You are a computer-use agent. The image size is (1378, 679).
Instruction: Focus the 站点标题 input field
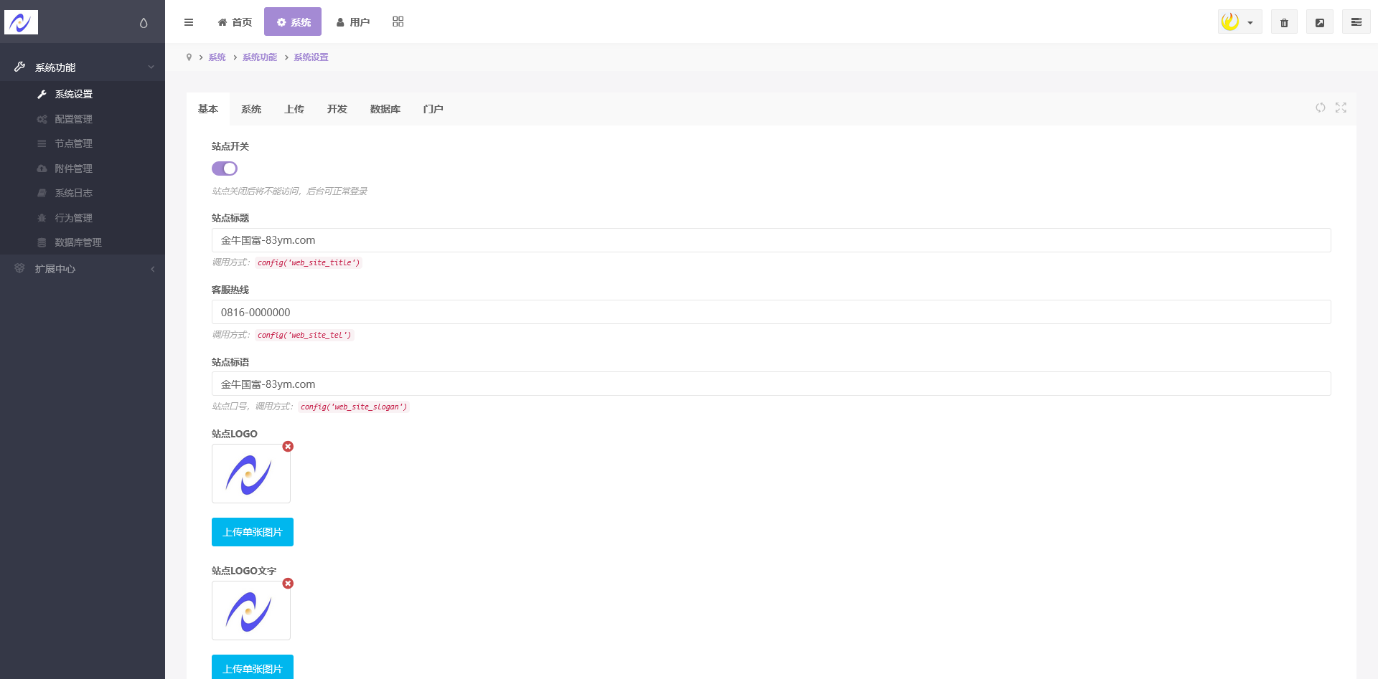pos(771,240)
